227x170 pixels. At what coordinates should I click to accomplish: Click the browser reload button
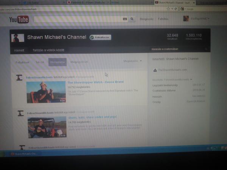tap(176, 9)
